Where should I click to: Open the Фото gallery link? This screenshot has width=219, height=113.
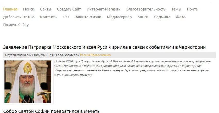point(181,17)
